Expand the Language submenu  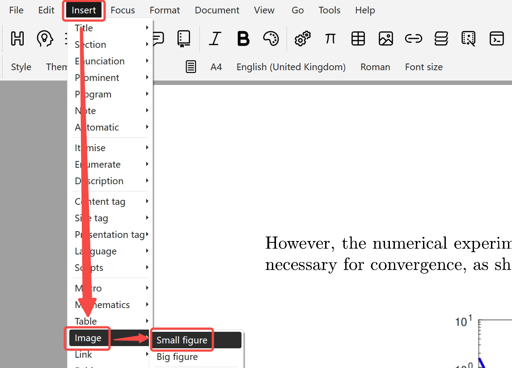(110, 251)
